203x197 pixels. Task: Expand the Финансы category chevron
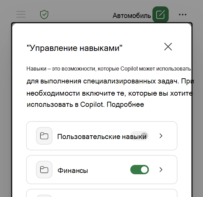click(161, 170)
